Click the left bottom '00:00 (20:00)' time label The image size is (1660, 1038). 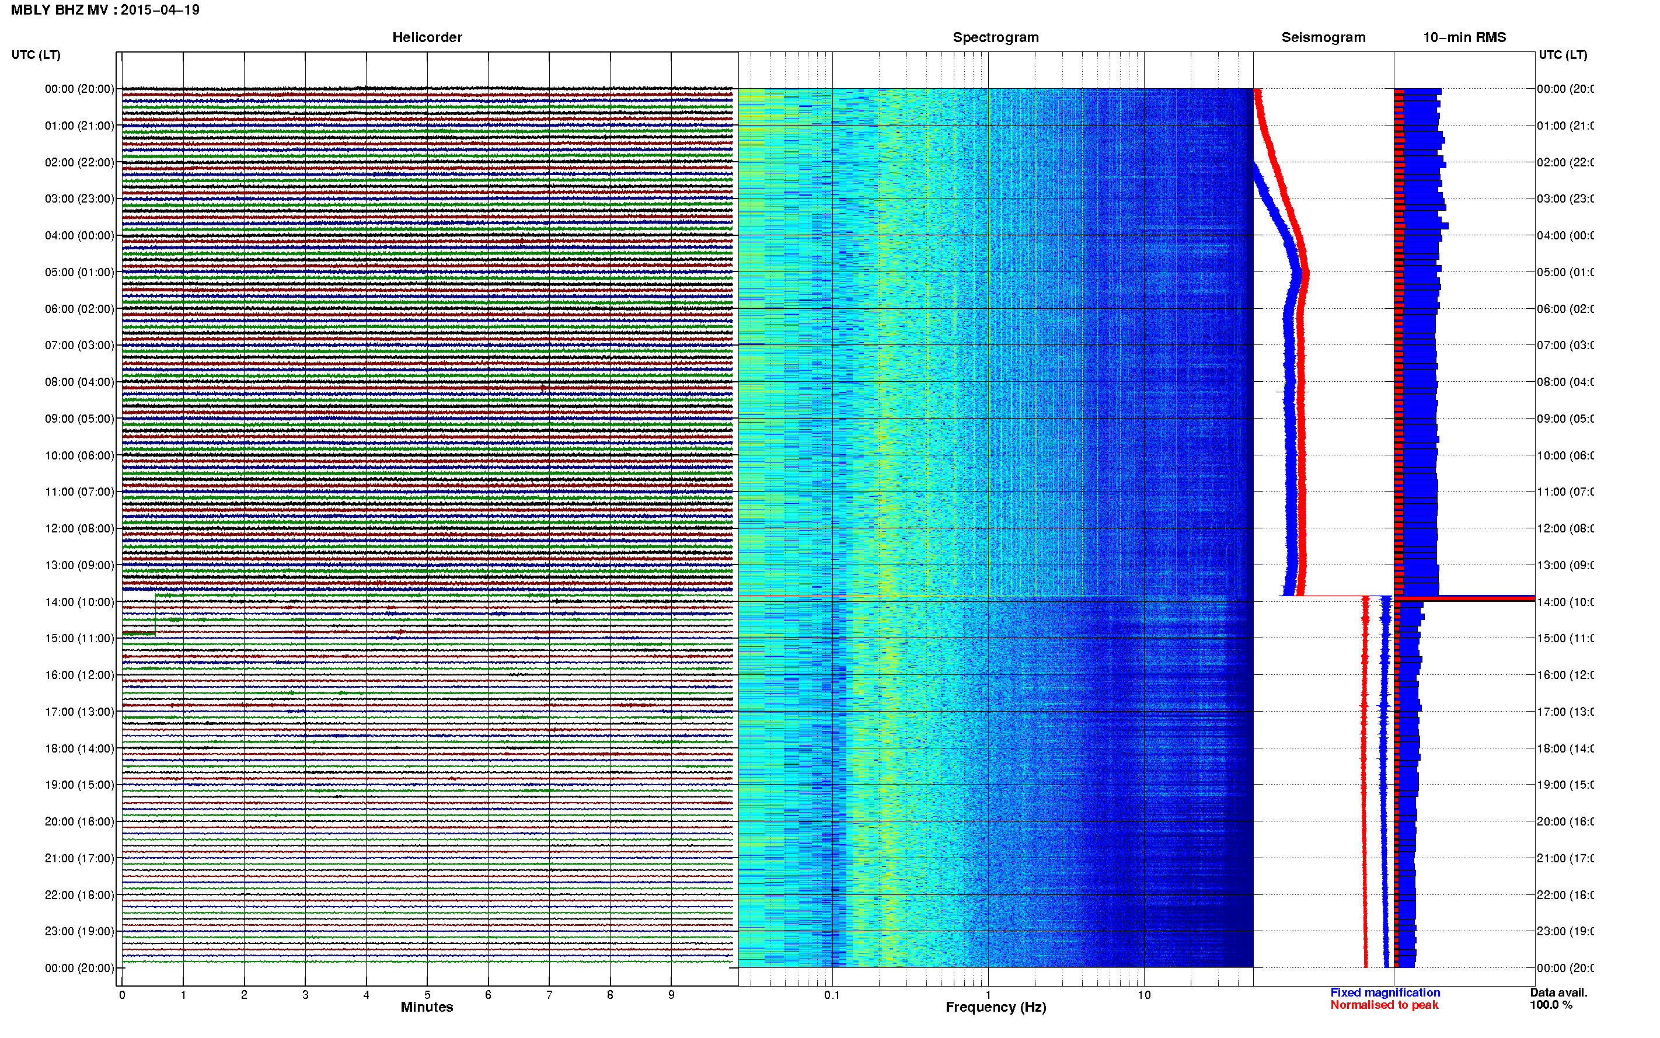(x=79, y=968)
